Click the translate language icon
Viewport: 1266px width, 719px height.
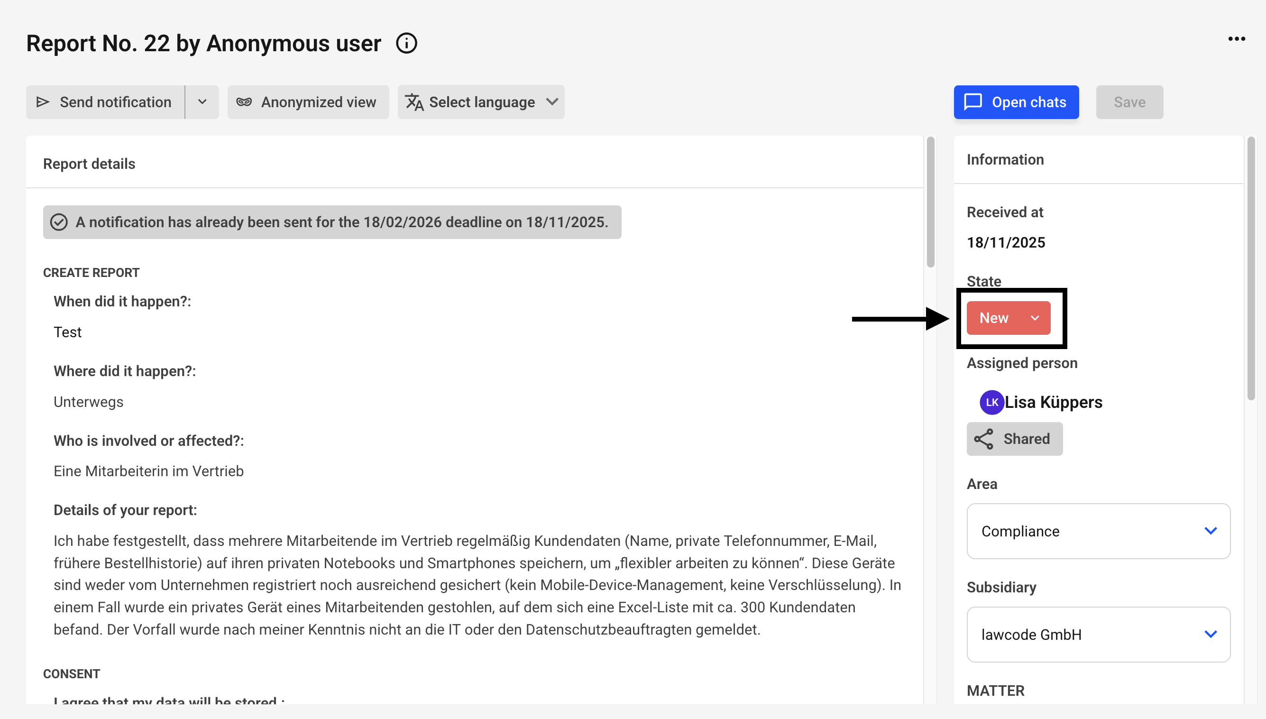coord(414,102)
